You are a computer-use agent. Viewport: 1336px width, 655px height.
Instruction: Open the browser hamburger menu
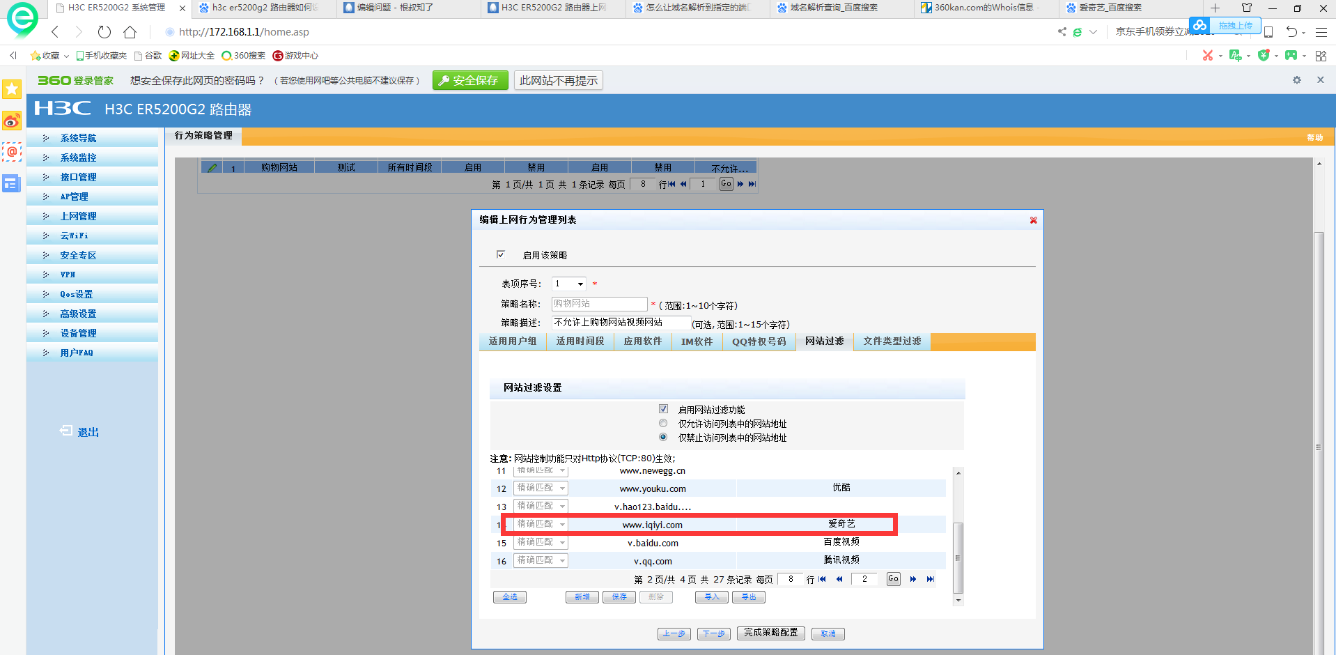[x=1321, y=32]
